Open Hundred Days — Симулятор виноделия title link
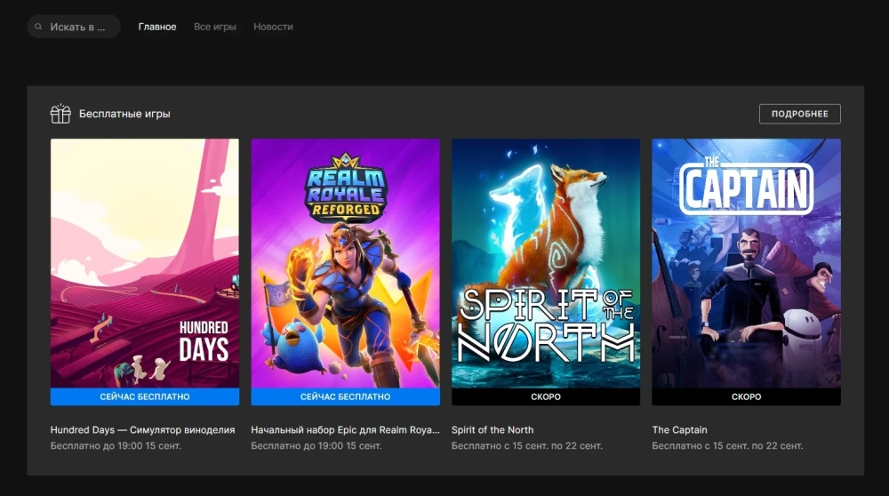The image size is (889, 496). (x=142, y=429)
